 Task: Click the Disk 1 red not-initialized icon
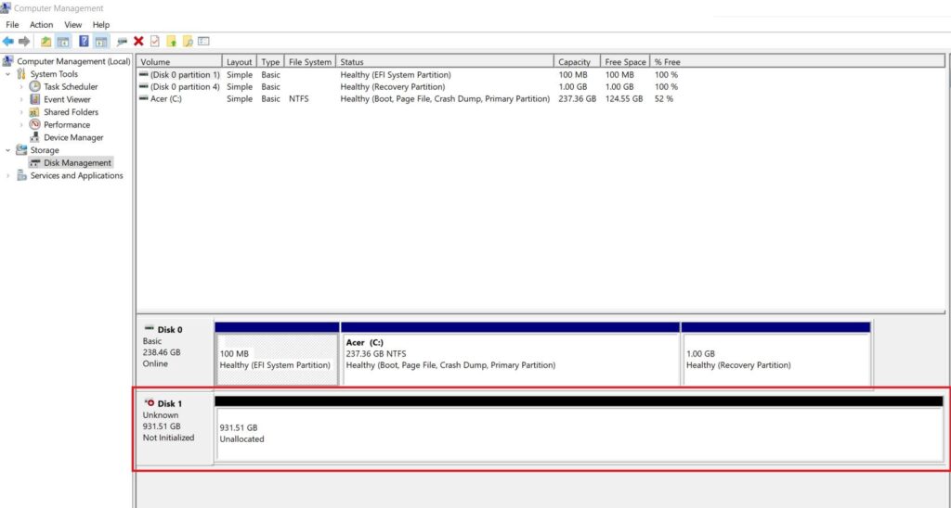(150, 402)
